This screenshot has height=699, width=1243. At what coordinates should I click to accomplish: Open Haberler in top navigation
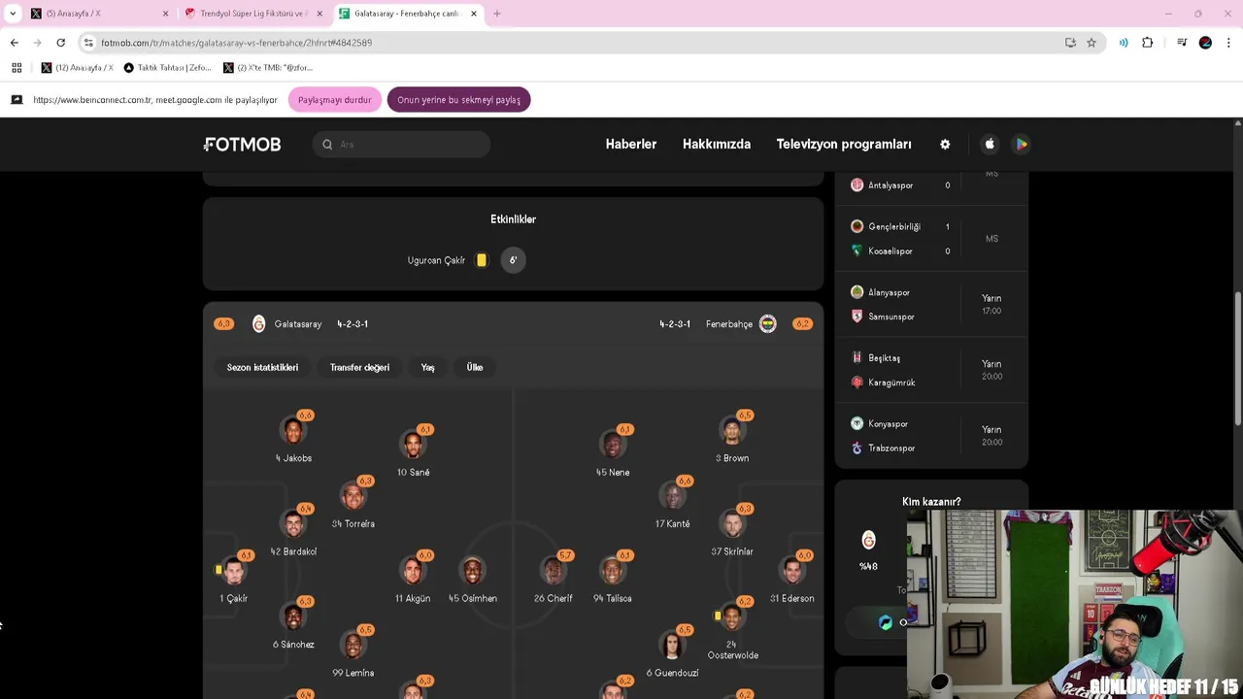631,144
